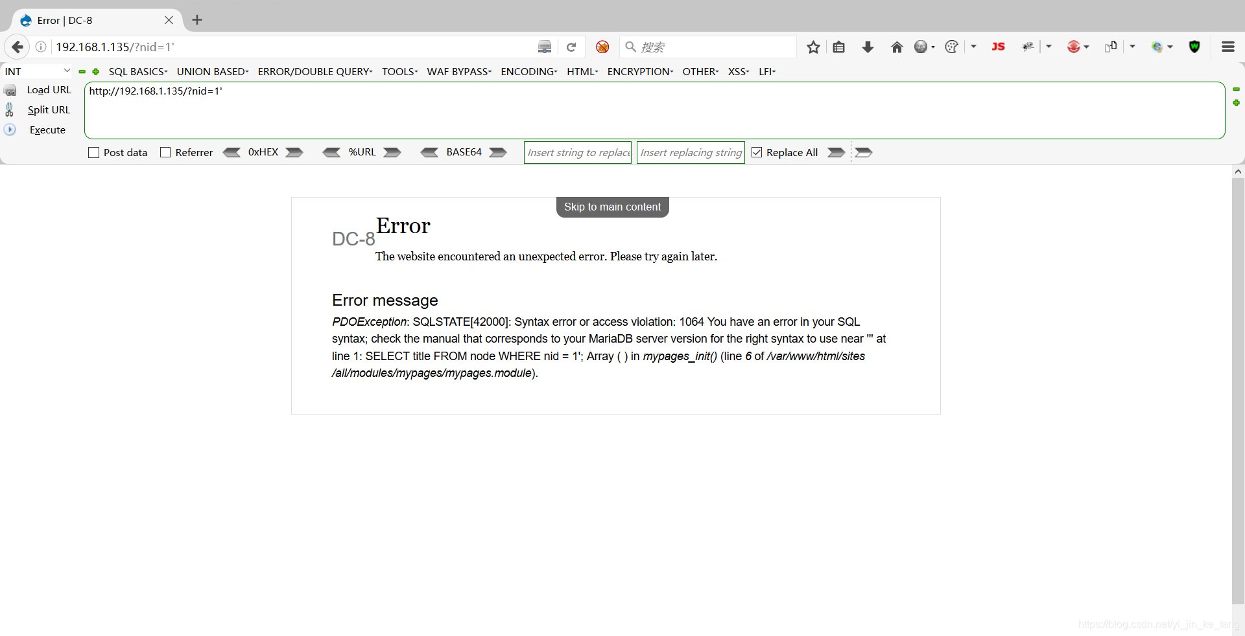Image resolution: width=1245 pixels, height=636 pixels.
Task: Click the reader view icon in address bar
Action: tap(545, 47)
